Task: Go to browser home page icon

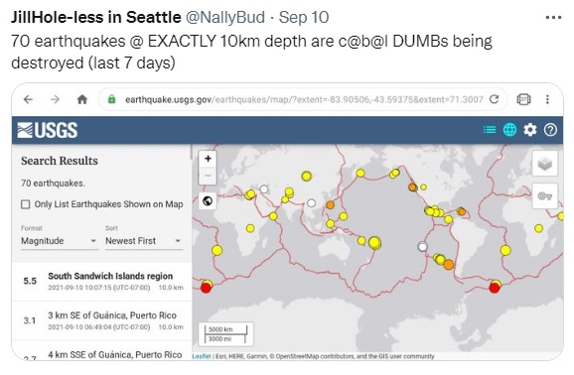Action: tap(82, 99)
